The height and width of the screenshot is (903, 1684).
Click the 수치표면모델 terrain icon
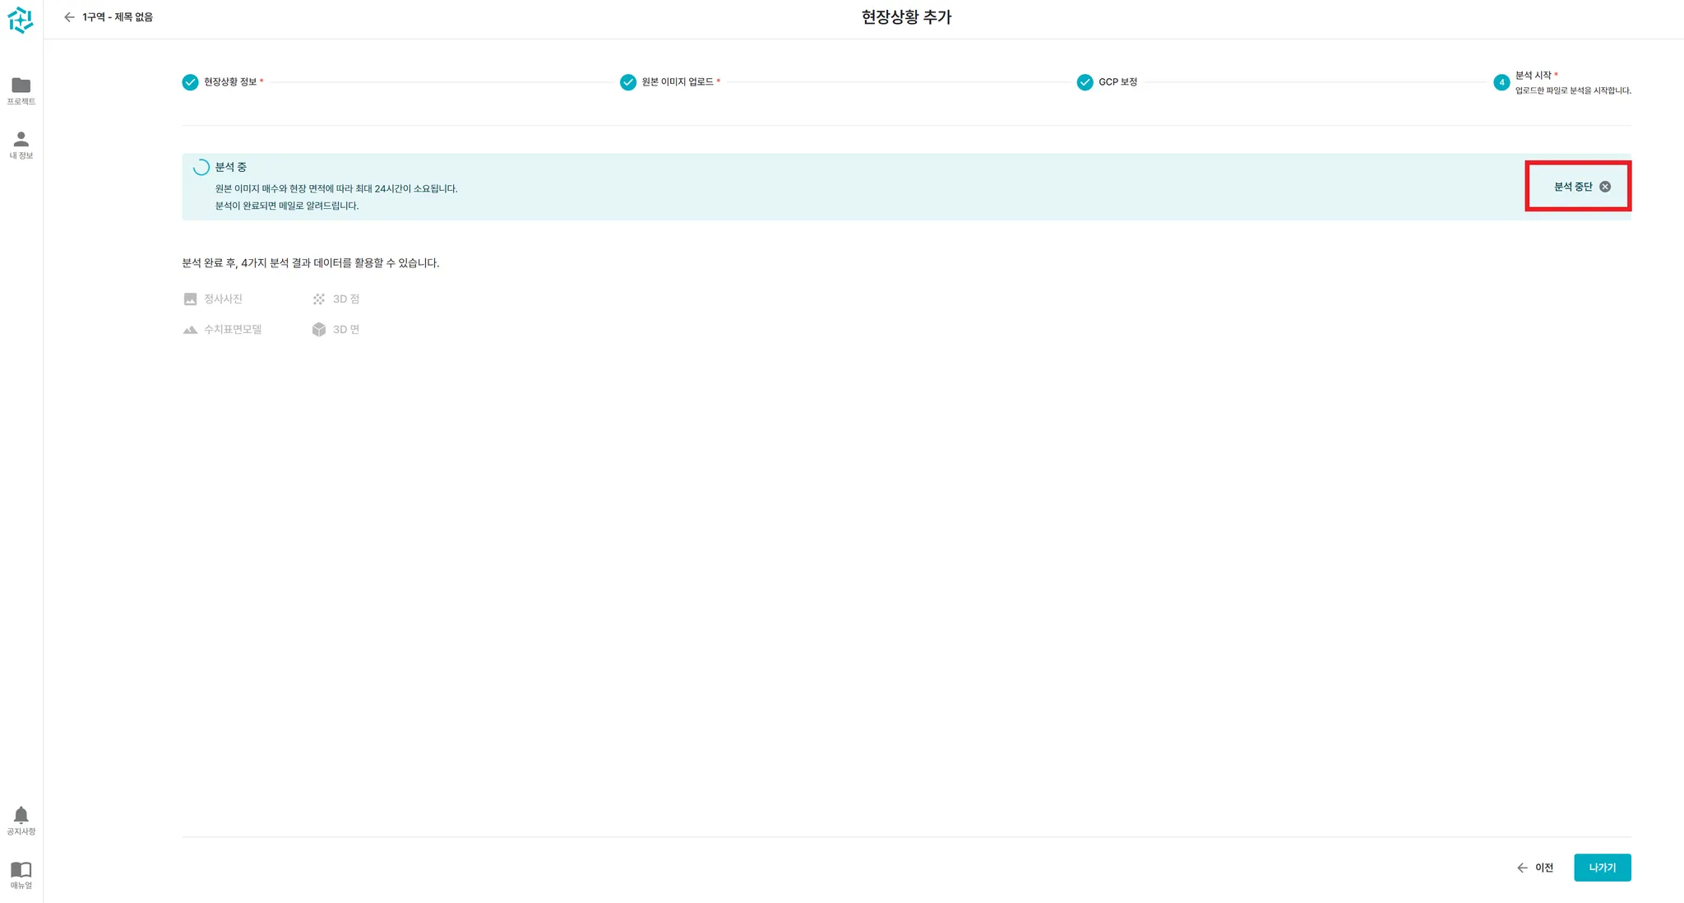[x=190, y=330]
